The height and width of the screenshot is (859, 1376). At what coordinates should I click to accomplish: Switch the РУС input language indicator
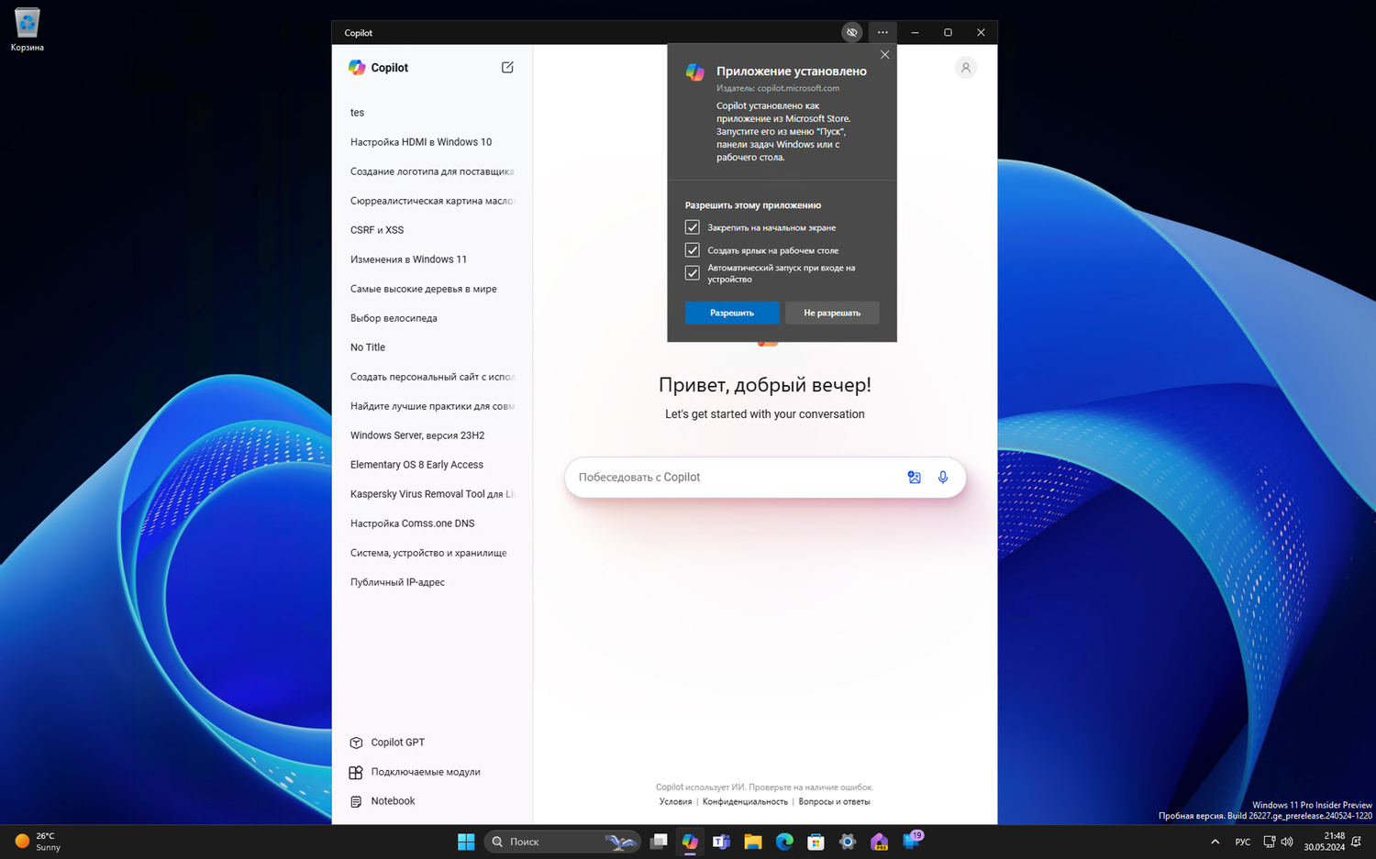1243,842
